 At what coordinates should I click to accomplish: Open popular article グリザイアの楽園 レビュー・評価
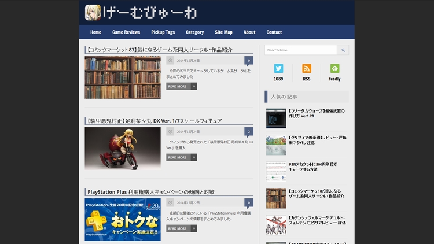point(318,140)
